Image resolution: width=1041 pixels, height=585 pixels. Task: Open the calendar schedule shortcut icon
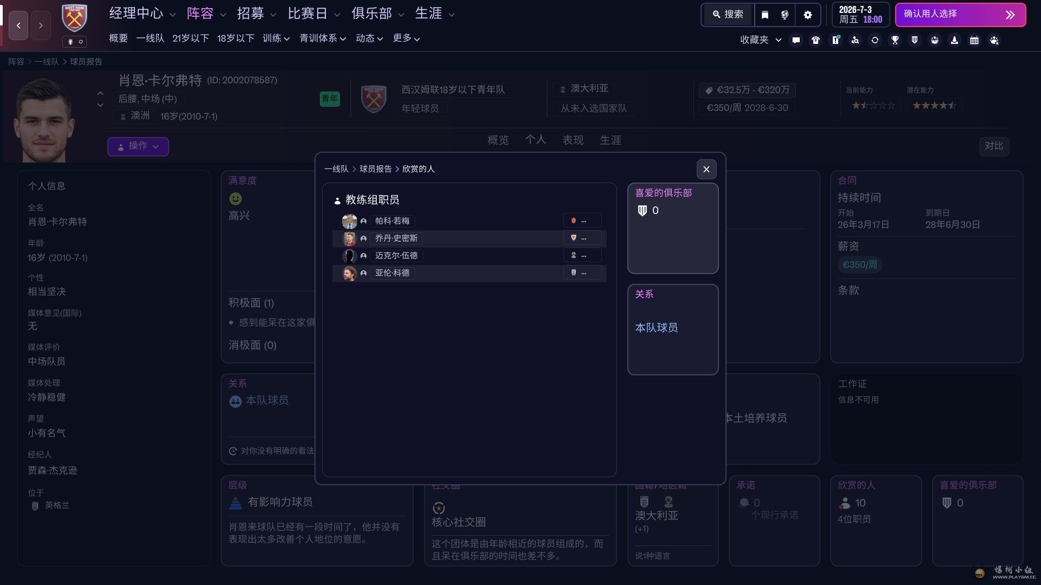(974, 40)
